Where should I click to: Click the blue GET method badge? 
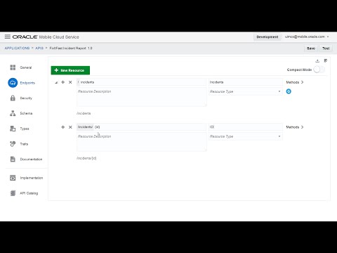pos(289,91)
